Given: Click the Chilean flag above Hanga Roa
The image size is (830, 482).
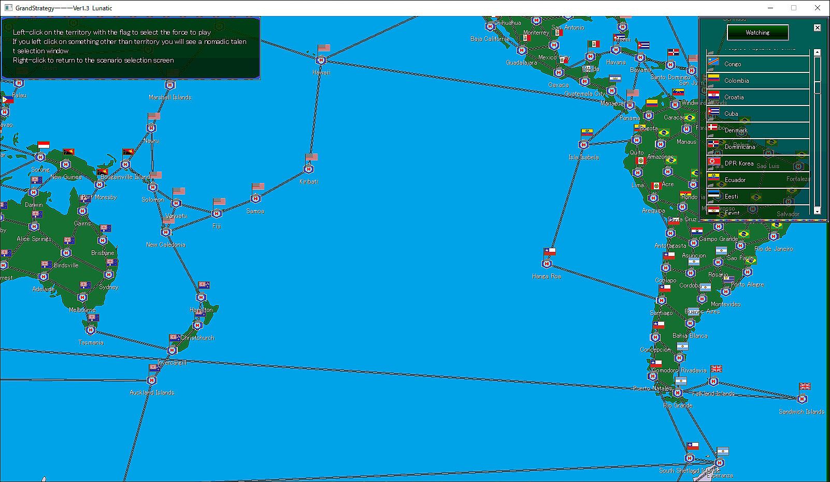Looking at the screenshot, I should [x=550, y=252].
